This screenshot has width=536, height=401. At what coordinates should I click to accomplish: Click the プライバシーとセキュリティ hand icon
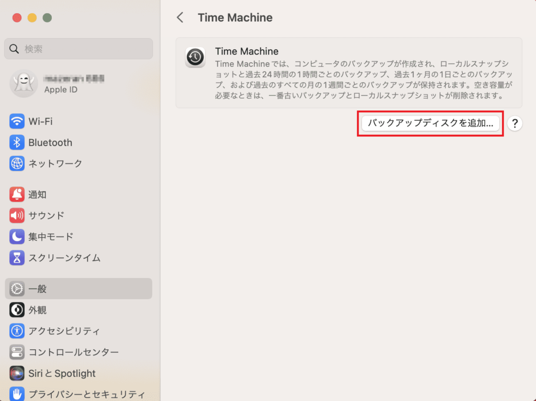(17, 394)
